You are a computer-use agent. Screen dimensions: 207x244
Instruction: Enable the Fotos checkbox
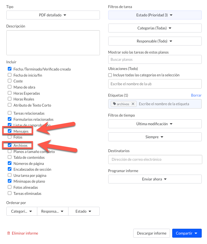(10, 137)
